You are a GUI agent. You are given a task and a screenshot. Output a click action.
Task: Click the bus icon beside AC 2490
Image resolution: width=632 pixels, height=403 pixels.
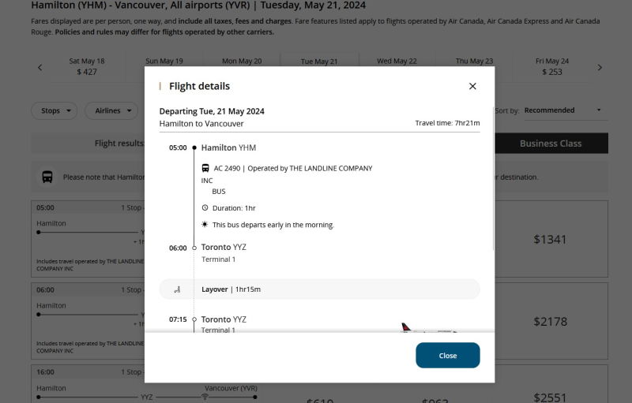205,168
